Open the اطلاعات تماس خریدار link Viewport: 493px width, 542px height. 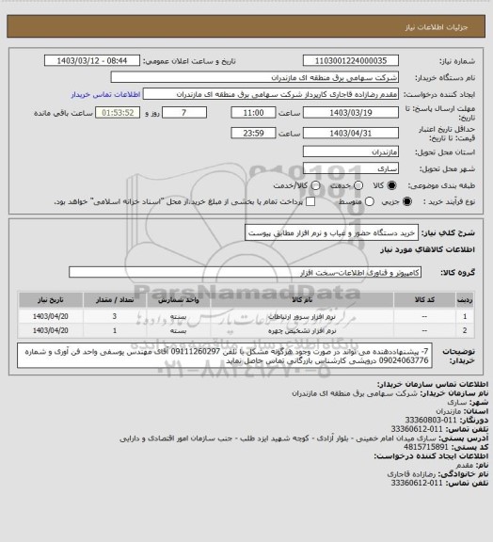coord(105,94)
